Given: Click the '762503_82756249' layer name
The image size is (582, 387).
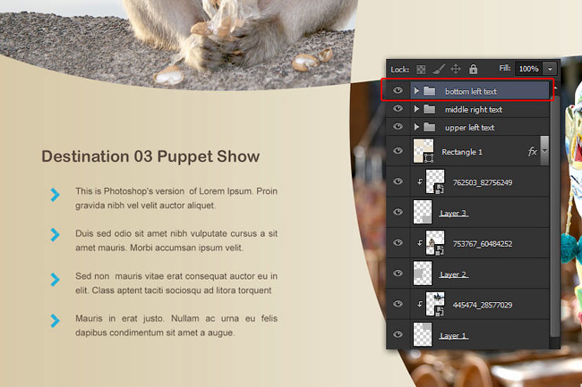Looking at the screenshot, I should [x=483, y=182].
